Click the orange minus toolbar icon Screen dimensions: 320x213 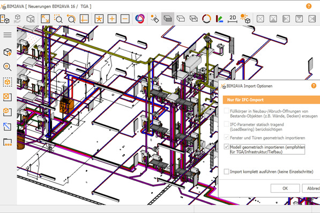(125, 19)
